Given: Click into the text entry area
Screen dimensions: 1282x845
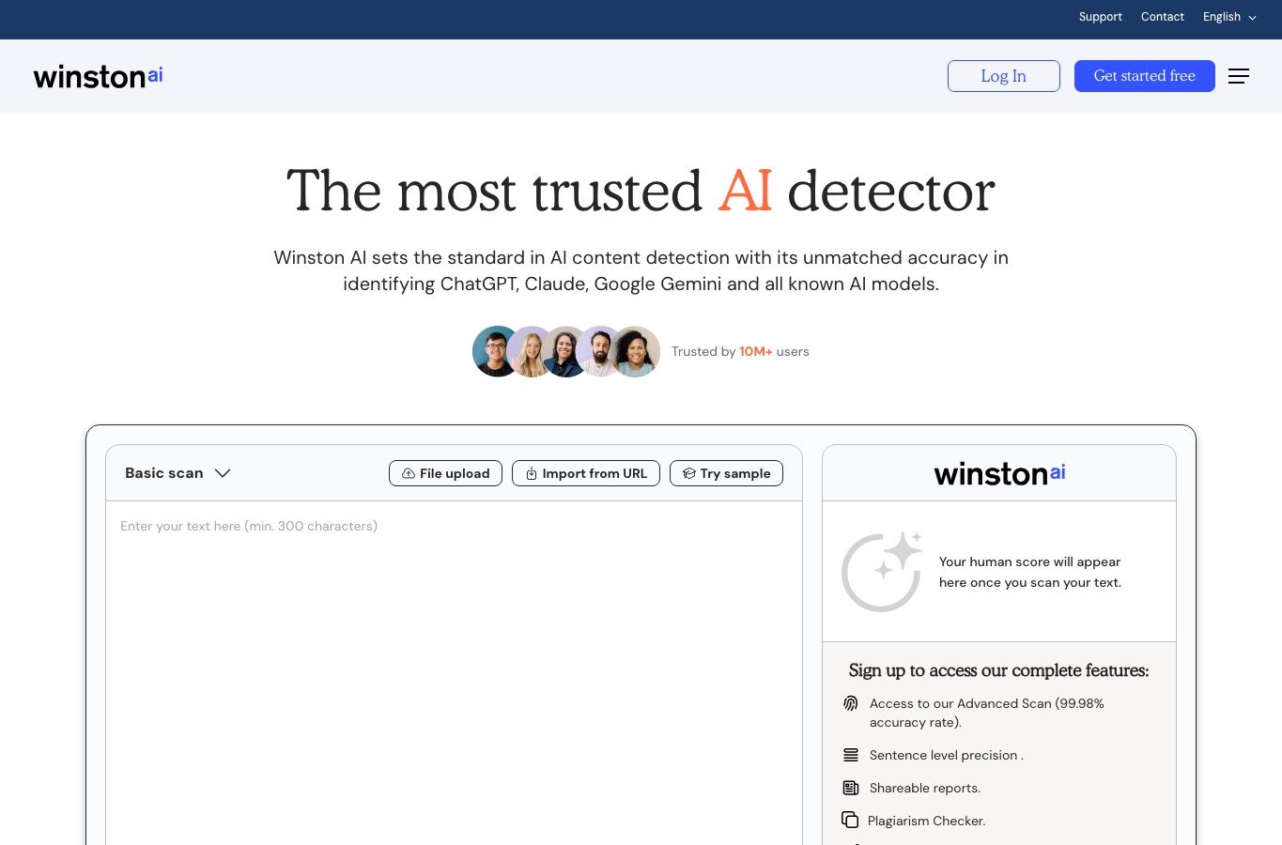Looking at the screenshot, I should click(454, 672).
